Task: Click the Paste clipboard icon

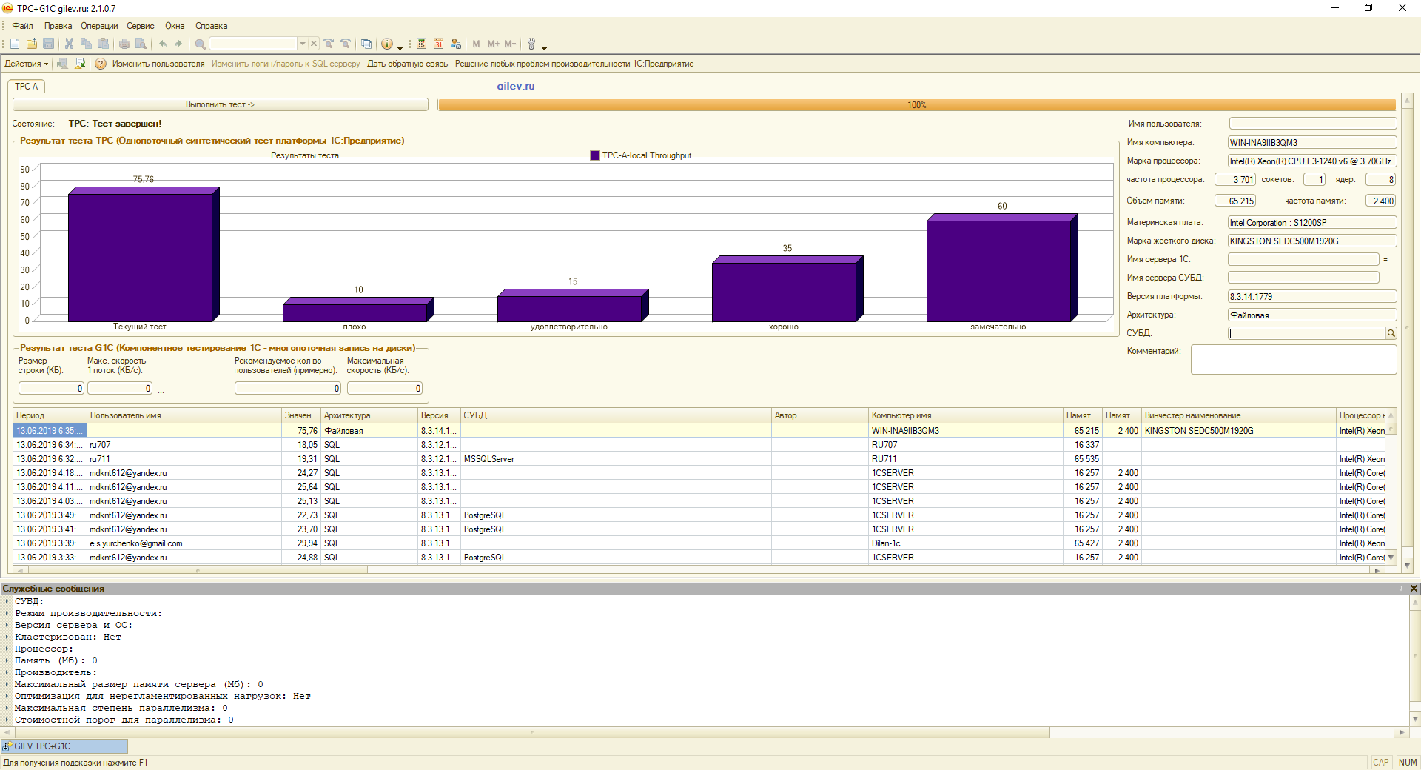Action: pos(104,44)
